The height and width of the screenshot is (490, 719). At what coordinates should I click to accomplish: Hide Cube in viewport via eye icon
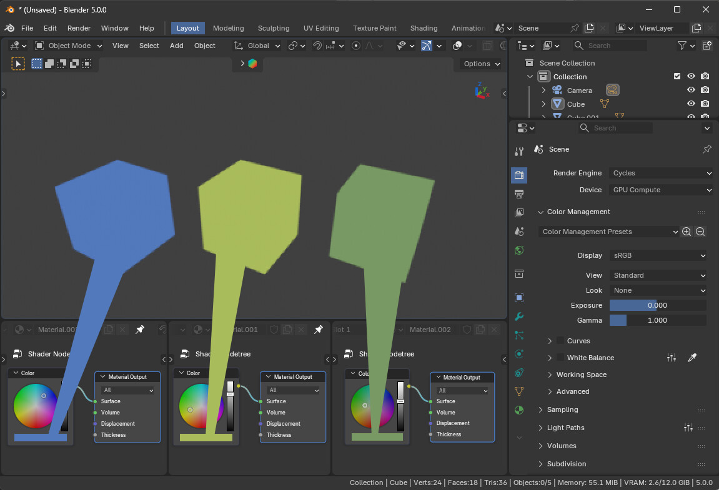coord(691,104)
